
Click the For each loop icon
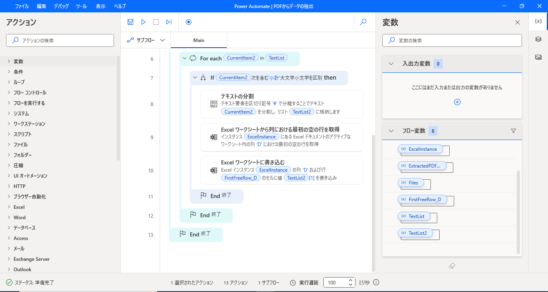coord(193,58)
